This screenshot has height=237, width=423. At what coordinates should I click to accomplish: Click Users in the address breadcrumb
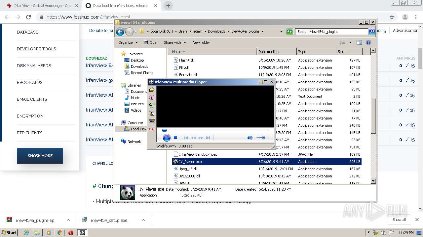[x=183, y=32]
